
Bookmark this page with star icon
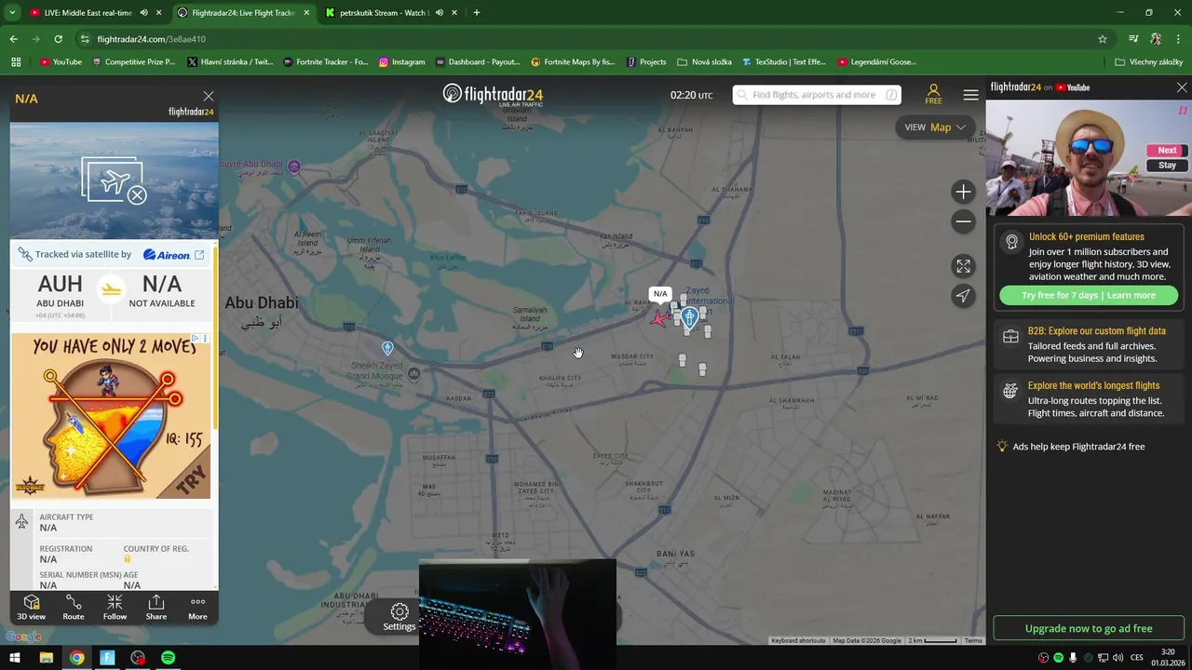coord(1103,39)
